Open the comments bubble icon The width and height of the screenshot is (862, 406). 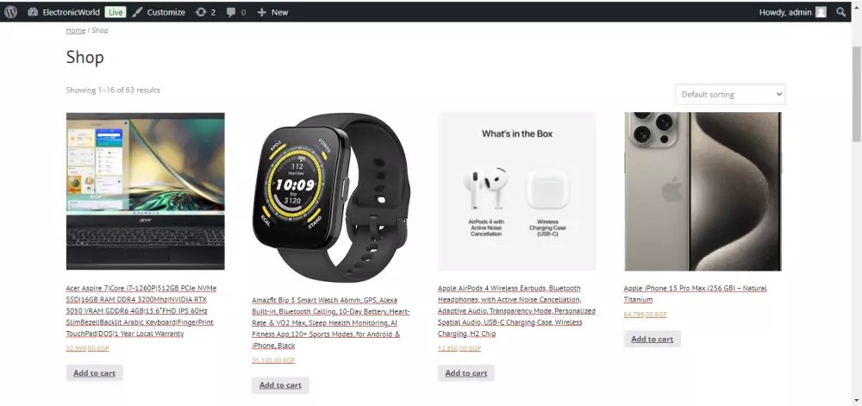pos(231,12)
